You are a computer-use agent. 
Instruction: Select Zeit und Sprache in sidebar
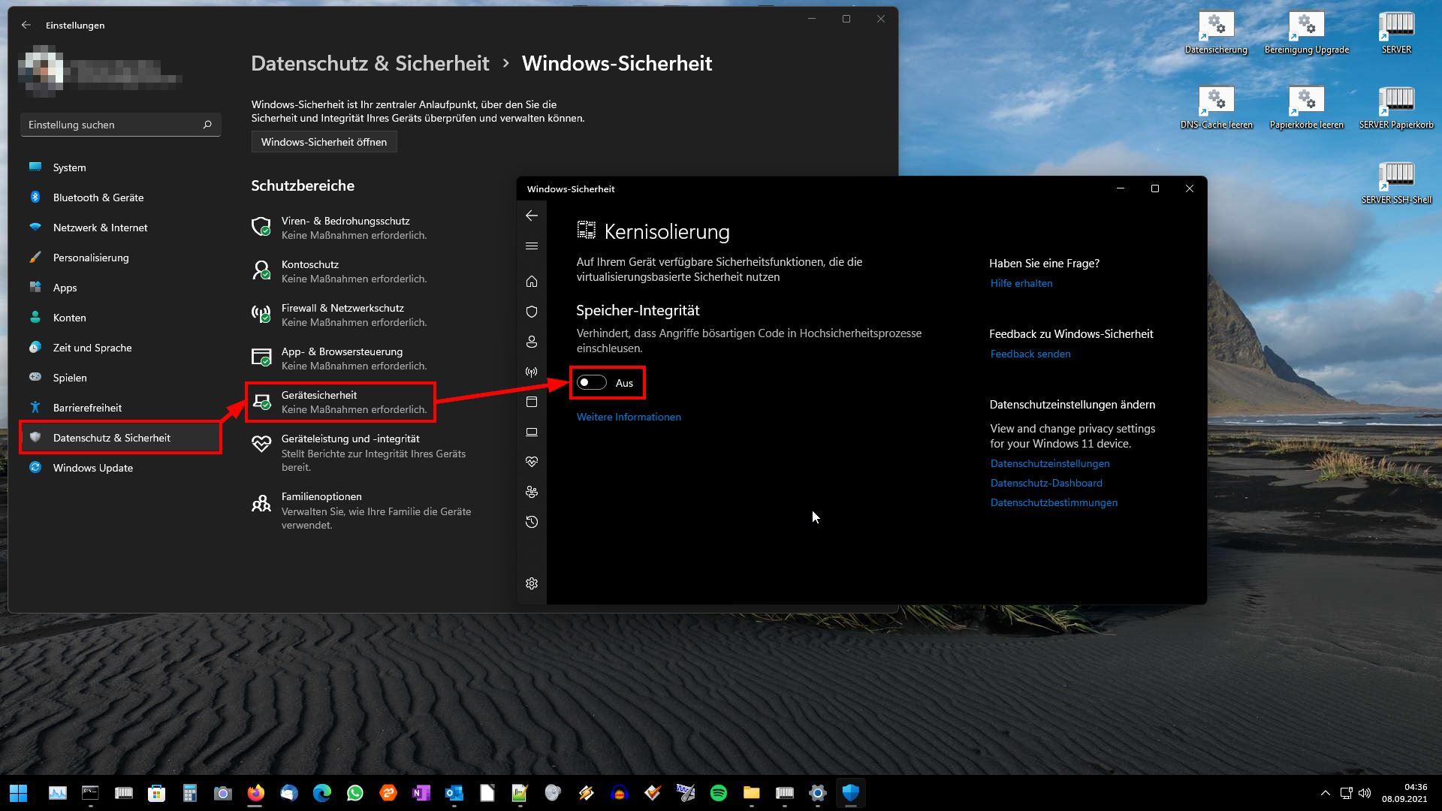120,348
